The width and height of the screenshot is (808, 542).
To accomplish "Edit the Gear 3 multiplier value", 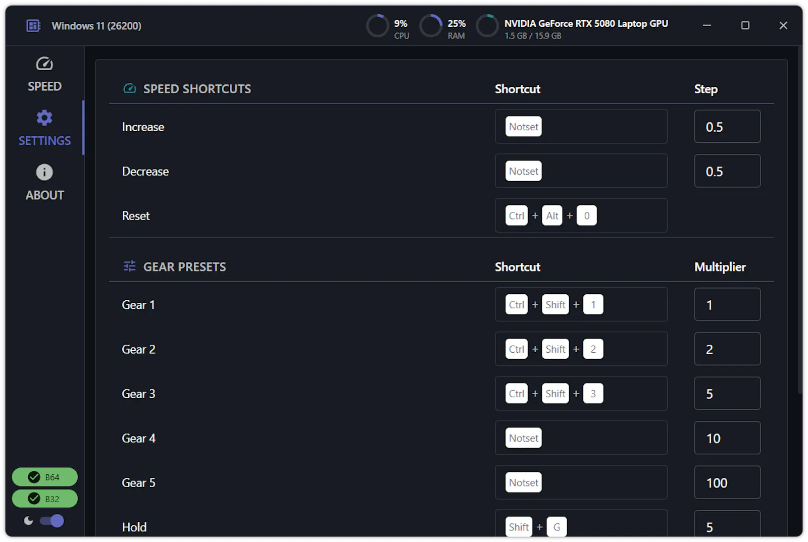I will [x=727, y=393].
